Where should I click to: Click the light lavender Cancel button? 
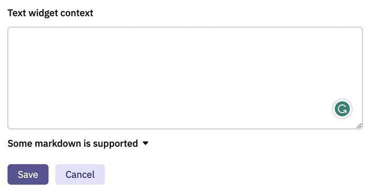click(80, 174)
